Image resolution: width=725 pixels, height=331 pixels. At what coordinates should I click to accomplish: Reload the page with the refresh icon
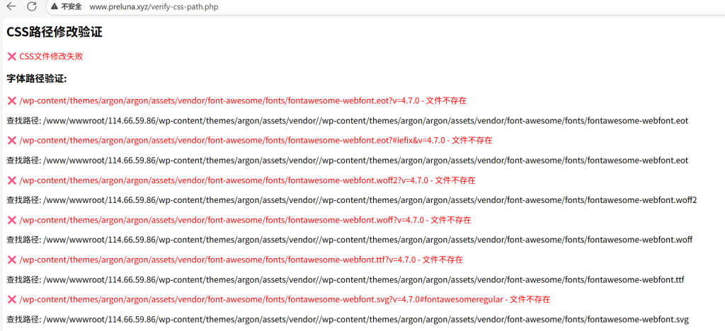[x=32, y=6]
